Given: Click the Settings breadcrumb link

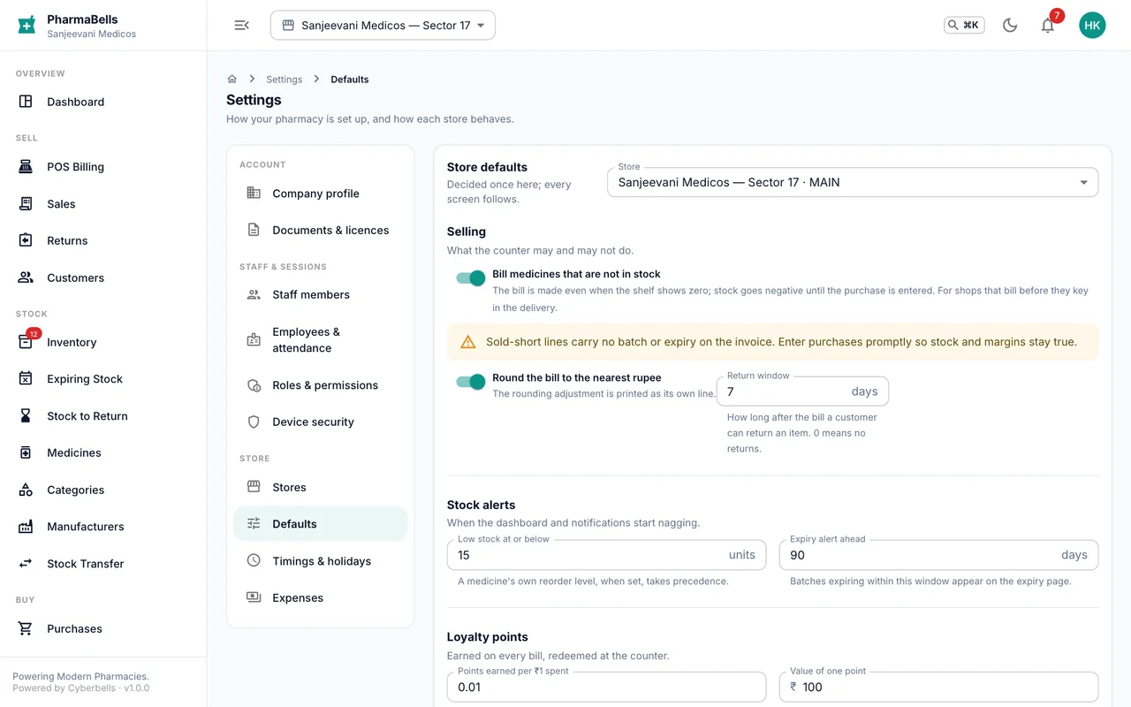Looking at the screenshot, I should (284, 80).
